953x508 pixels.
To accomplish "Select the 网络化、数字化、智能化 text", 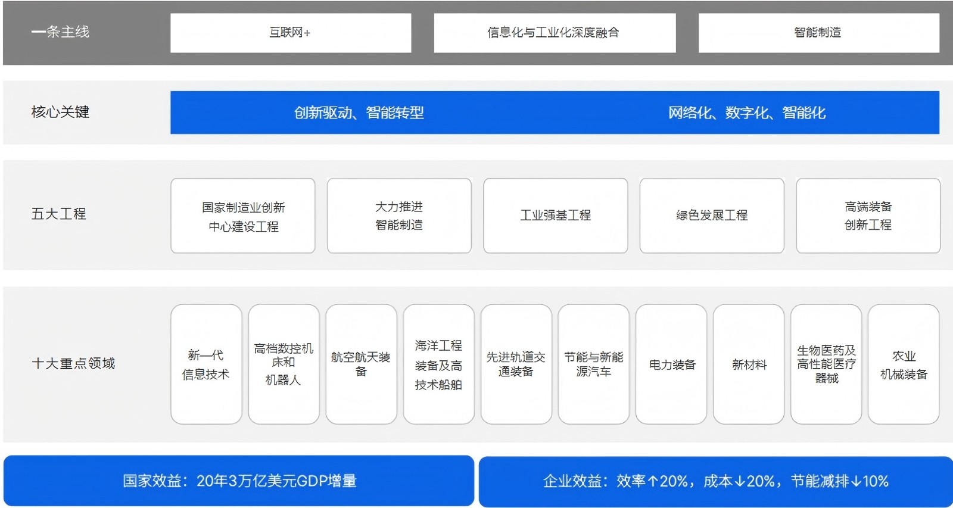I will click(746, 113).
